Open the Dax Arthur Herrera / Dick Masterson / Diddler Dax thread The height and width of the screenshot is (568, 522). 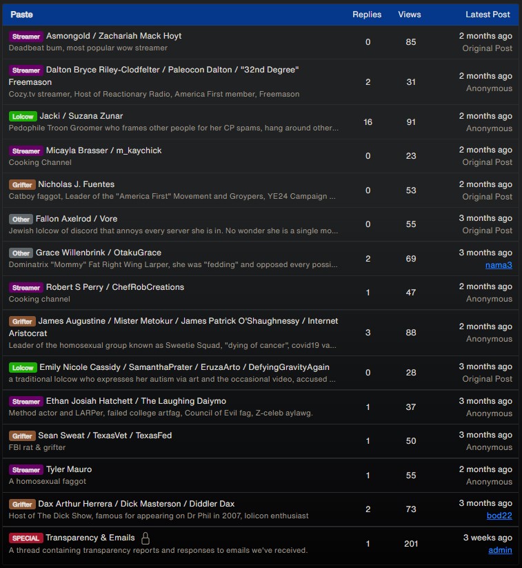tap(136, 504)
